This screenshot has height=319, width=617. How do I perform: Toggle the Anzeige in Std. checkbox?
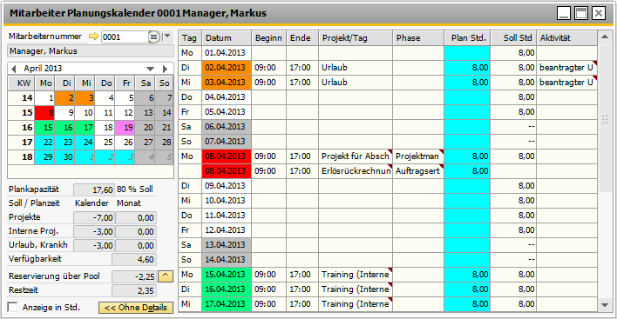pyautogui.click(x=12, y=307)
